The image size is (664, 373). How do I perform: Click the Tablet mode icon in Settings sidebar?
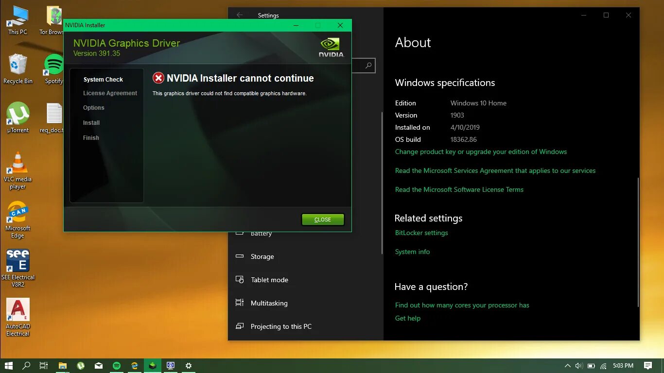(240, 279)
